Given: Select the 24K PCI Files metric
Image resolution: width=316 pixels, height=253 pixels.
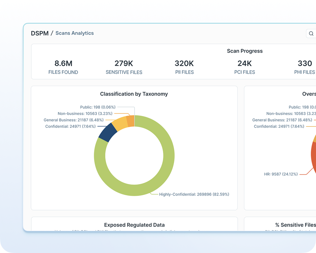Looking at the screenshot, I should tap(245, 66).
